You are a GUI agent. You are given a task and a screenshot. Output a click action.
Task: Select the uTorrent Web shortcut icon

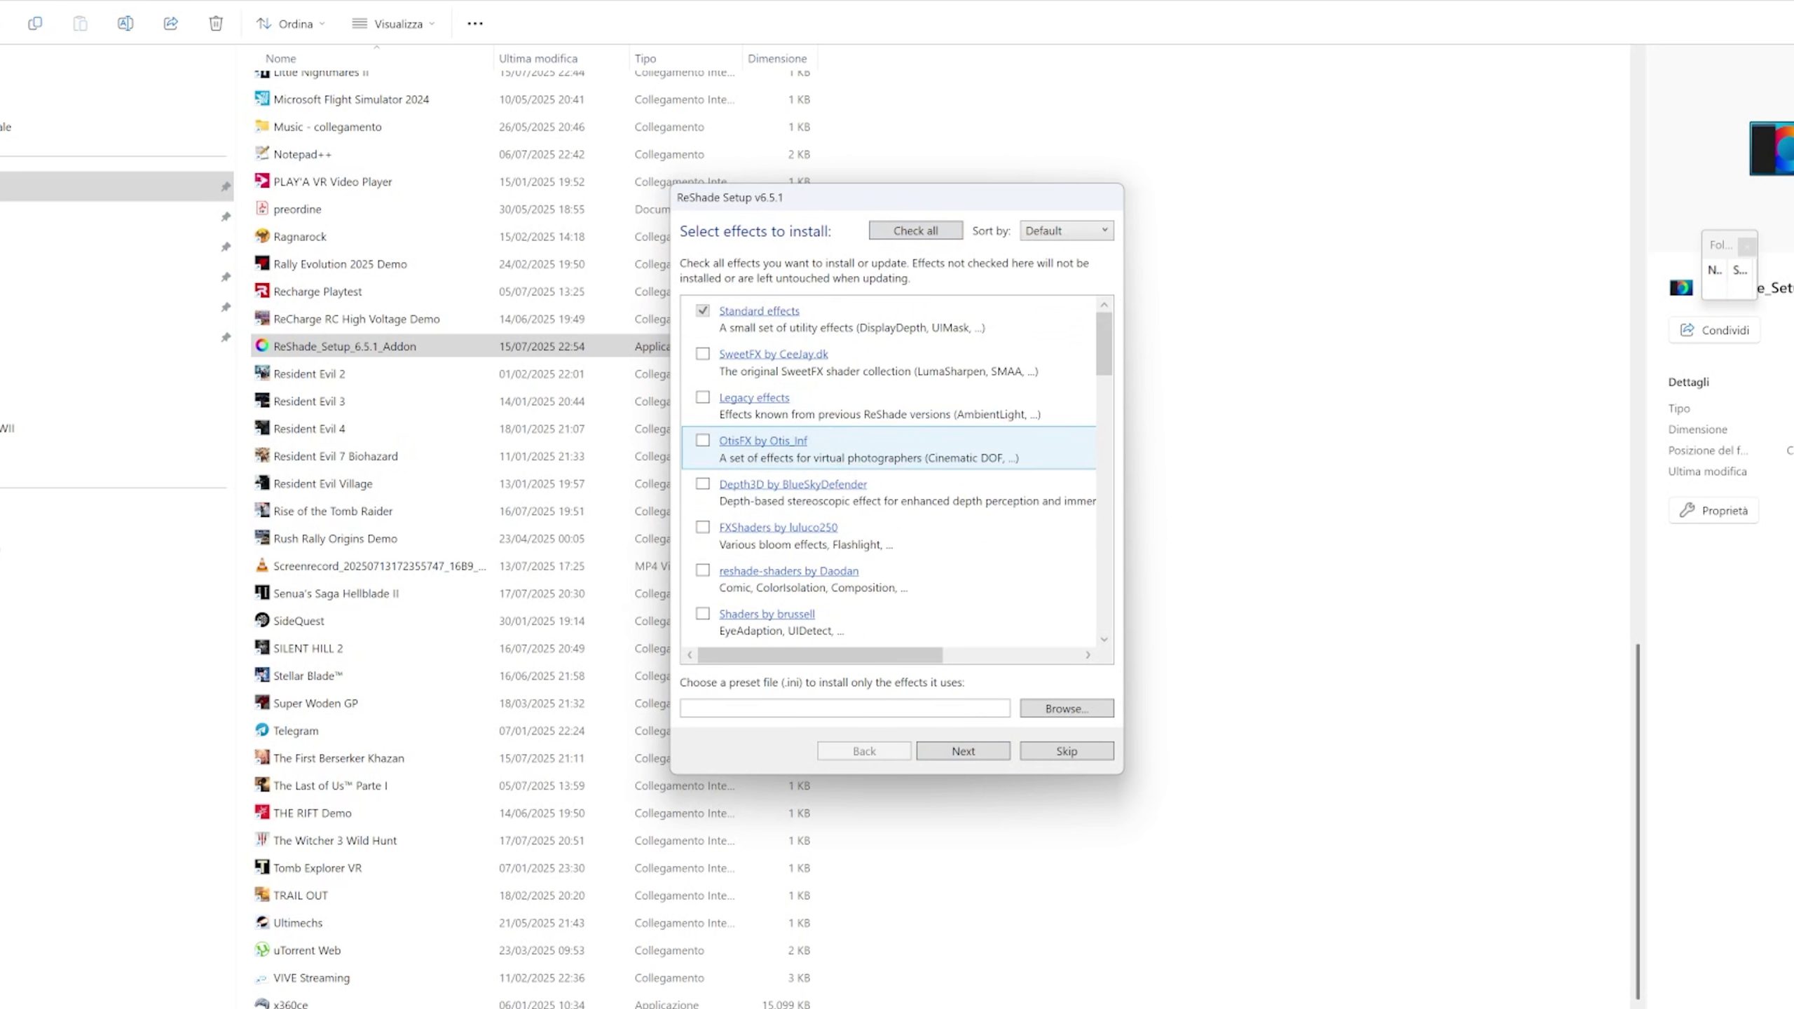[x=262, y=949]
